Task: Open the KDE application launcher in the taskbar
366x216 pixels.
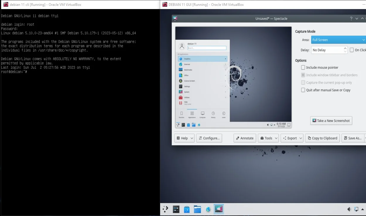Action: [165, 209]
